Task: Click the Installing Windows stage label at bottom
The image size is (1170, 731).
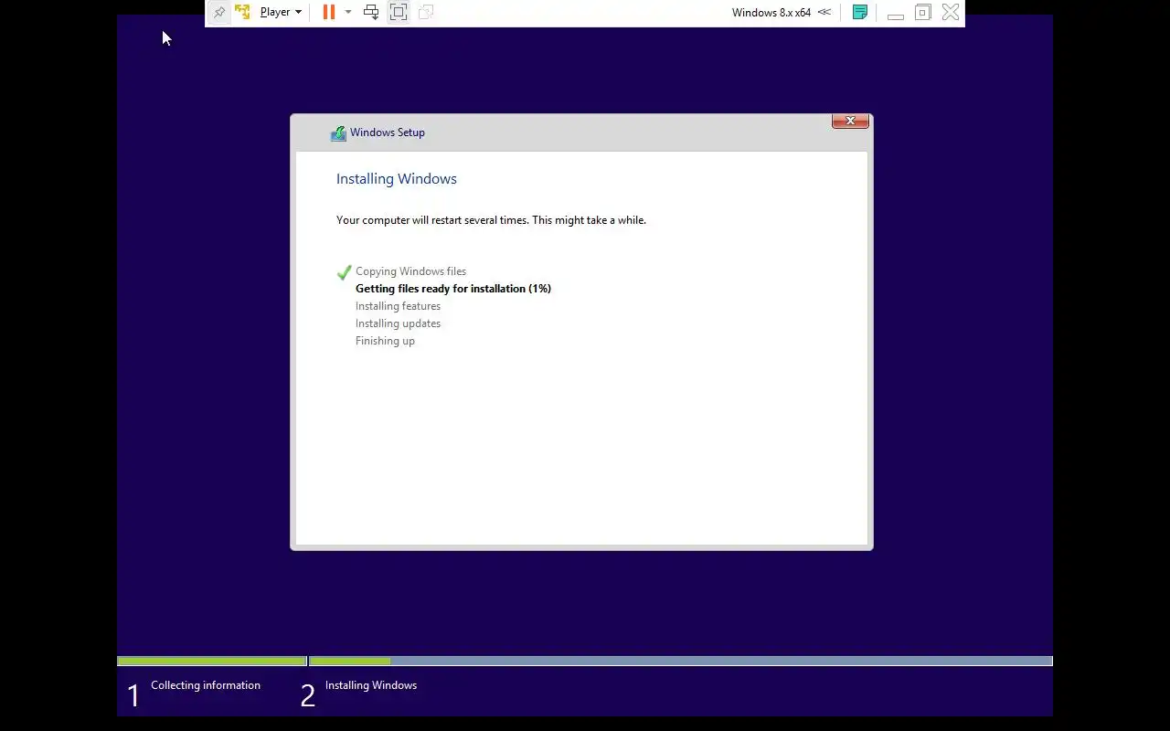Action: pyautogui.click(x=371, y=685)
